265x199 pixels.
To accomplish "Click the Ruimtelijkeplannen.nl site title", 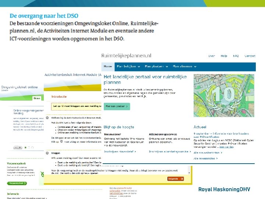I will coord(126,56).
